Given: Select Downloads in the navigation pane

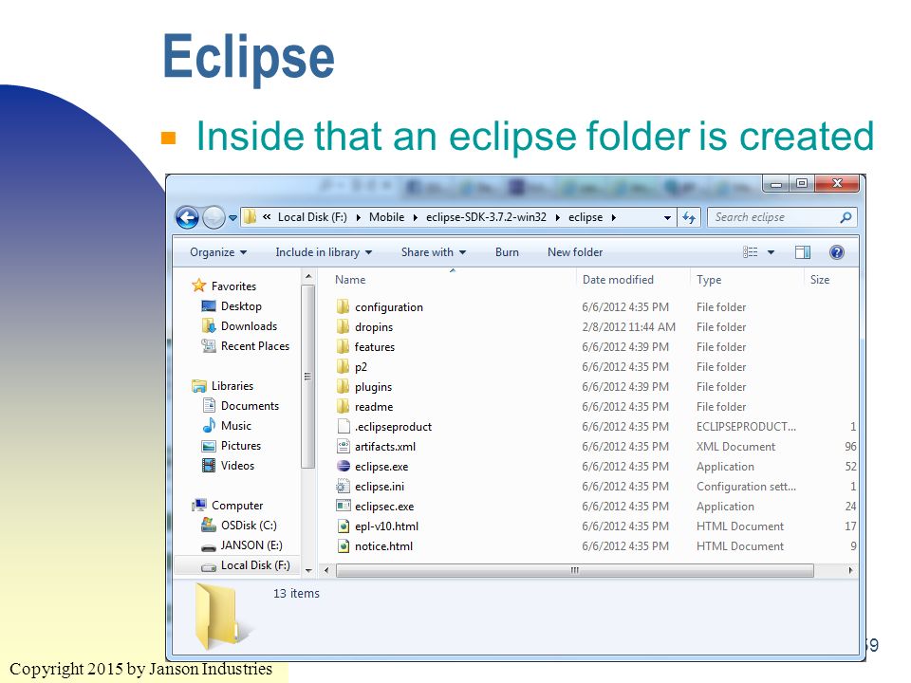Looking at the screenshot, I should tap(249, 325).
